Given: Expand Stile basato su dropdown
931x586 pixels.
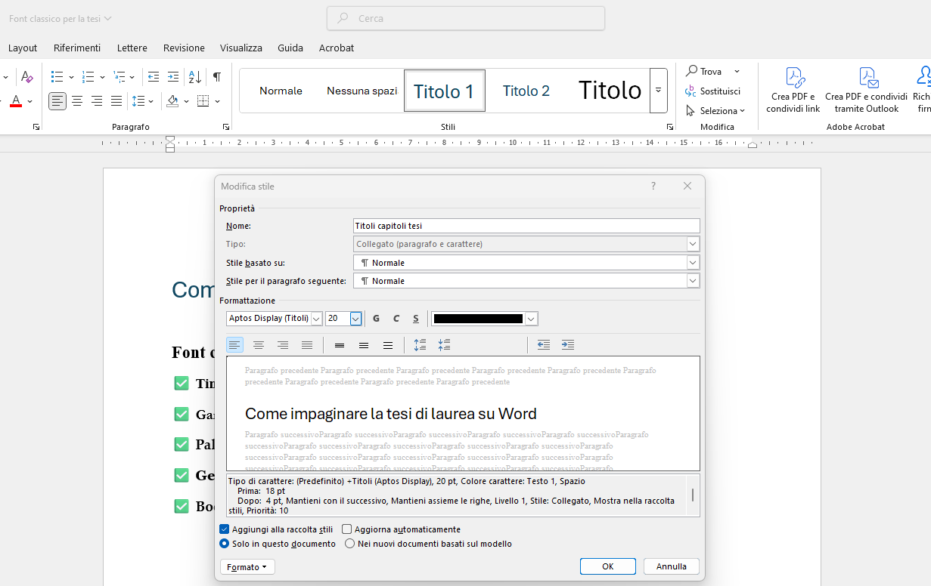Looking at the screenshot, I should pos(692,263).
